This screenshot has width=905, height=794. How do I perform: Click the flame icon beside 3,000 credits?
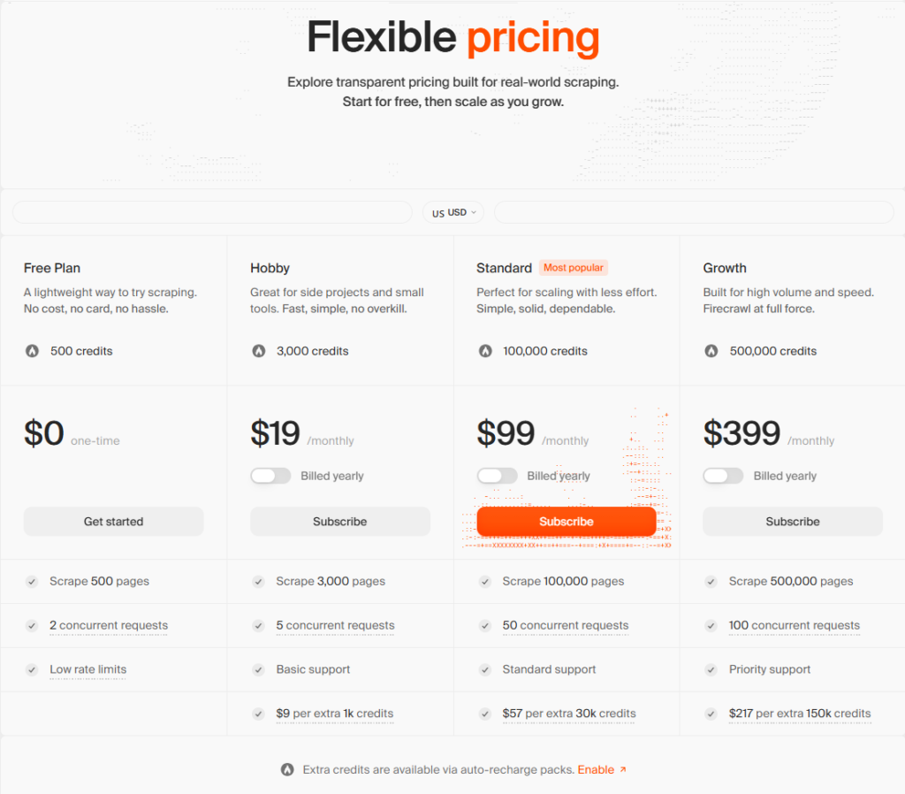[x=258, y=351]
